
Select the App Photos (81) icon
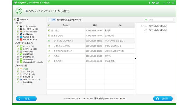[21, 34]
